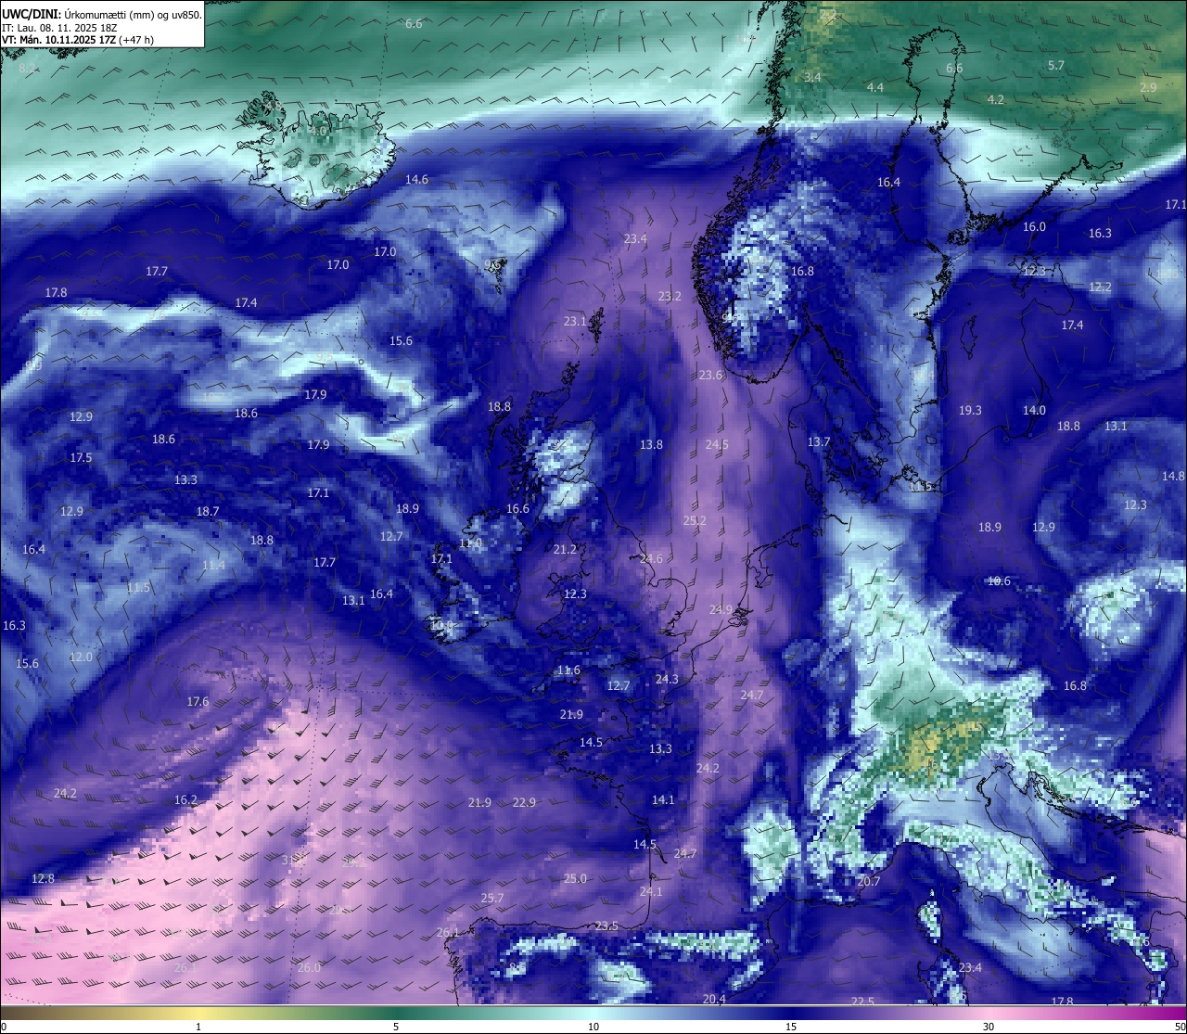This screenshot has width=1187, height=1034.
Task: Click the colorbar tick label 50
Action: 1180,1027
